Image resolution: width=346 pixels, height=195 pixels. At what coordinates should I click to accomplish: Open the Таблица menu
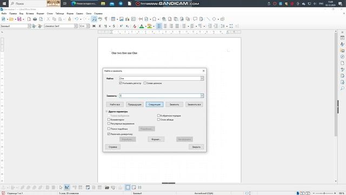59,14
